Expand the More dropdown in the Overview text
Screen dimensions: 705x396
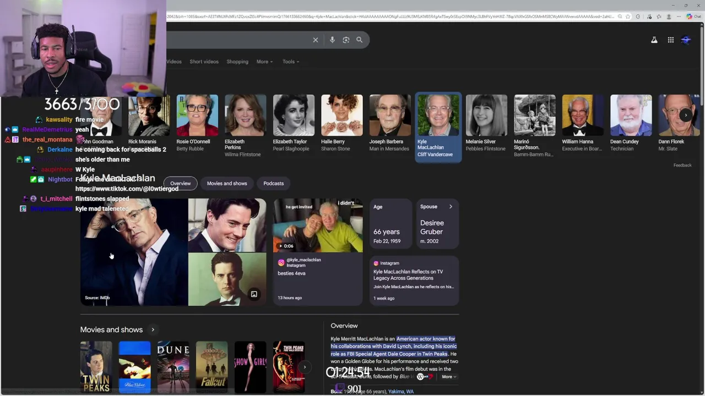(x=449, y=377)
